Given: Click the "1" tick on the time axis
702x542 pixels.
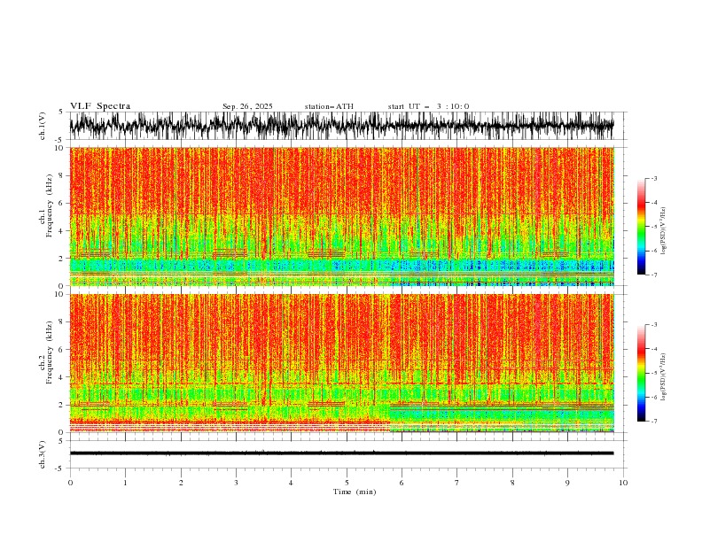Looking at the screenshot, I should click(126, 483).
